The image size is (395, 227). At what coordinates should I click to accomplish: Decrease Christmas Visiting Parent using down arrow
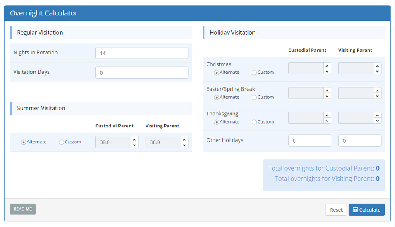pos(377,71)
